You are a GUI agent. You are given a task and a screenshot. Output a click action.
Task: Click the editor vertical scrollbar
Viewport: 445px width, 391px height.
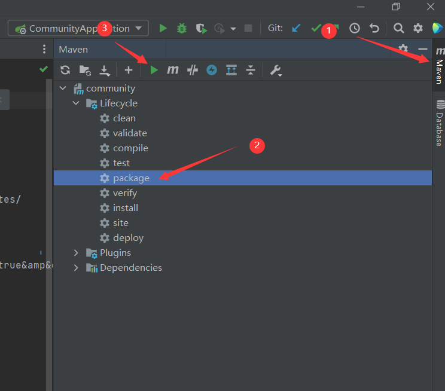click(49, 234)
